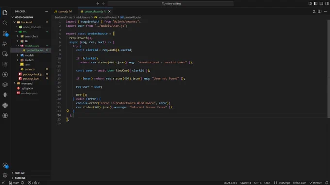Toggle the bottom Panel

(x=321, y=3)
